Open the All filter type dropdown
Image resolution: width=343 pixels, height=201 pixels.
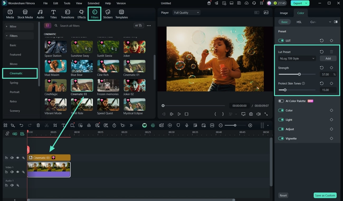point(139,26)
